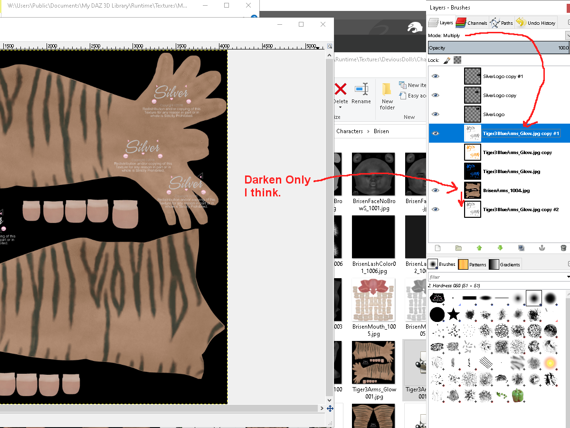570x428 pixels.
Task: Delete the layer with the trash icon
Action: pyautogui.click(x=563, y=248)
